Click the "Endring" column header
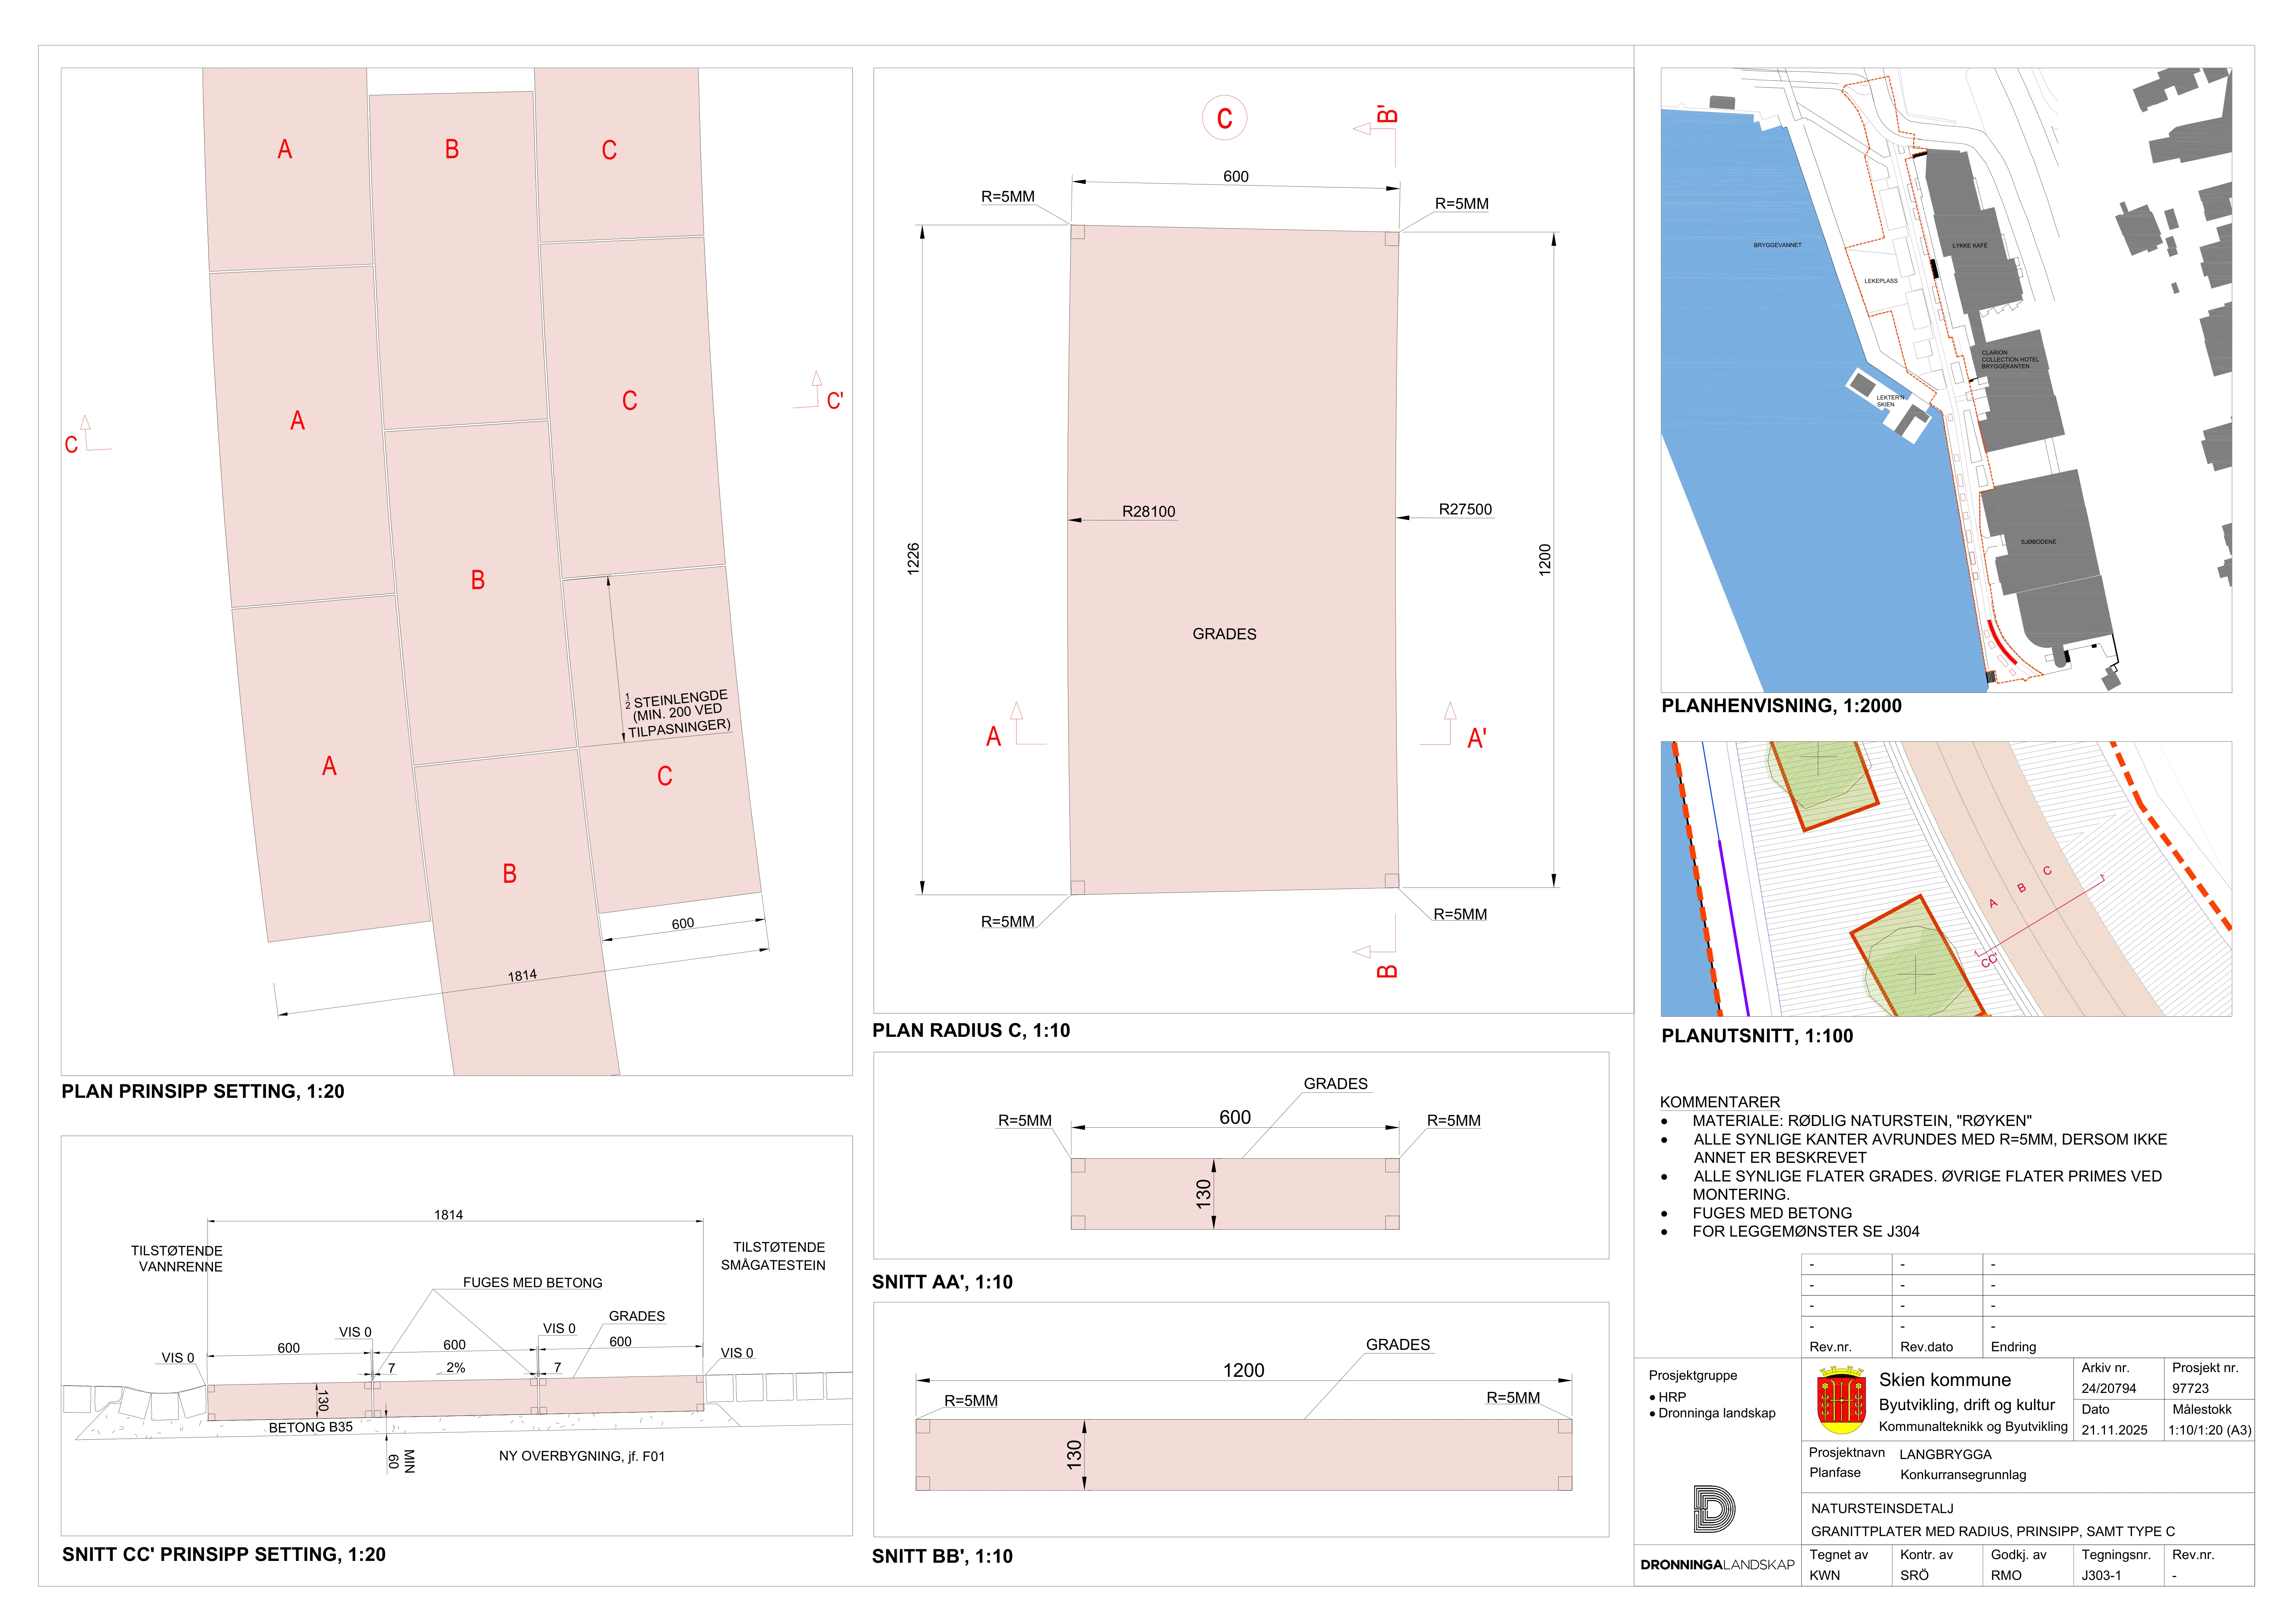 (x=2013, y=1347)
